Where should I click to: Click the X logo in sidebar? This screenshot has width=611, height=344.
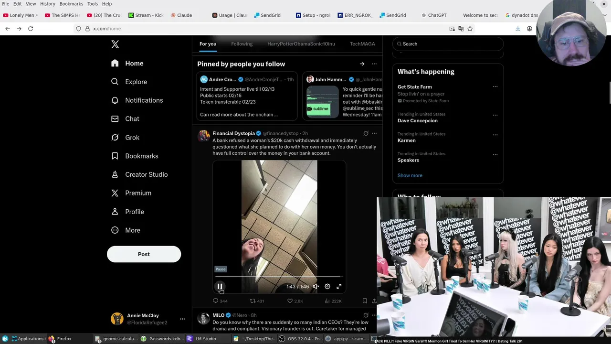pyautogui.click(x=115, y=44)
